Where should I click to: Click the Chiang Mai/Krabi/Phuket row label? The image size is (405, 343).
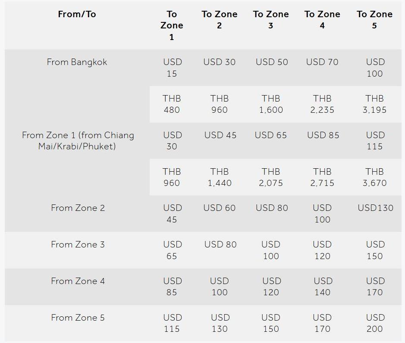(78, 141)
